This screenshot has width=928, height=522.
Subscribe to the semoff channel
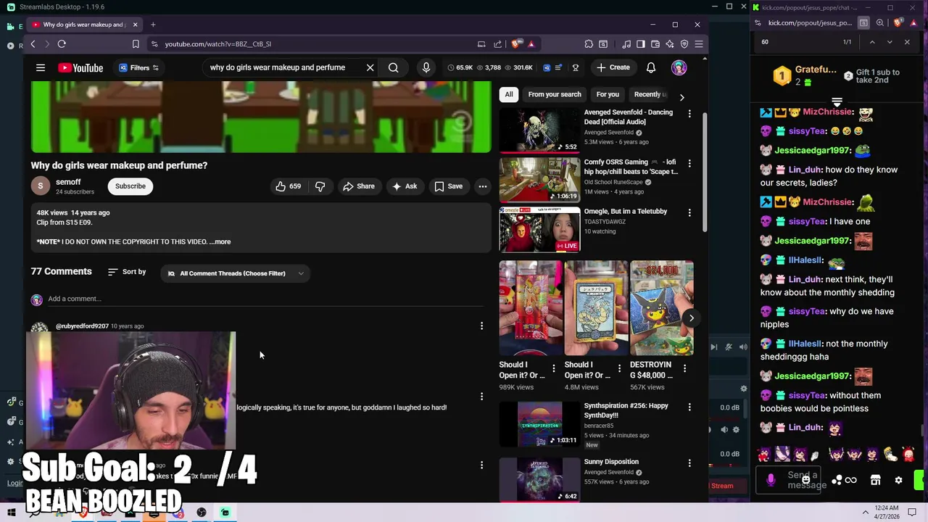click(x=130, y=186)
